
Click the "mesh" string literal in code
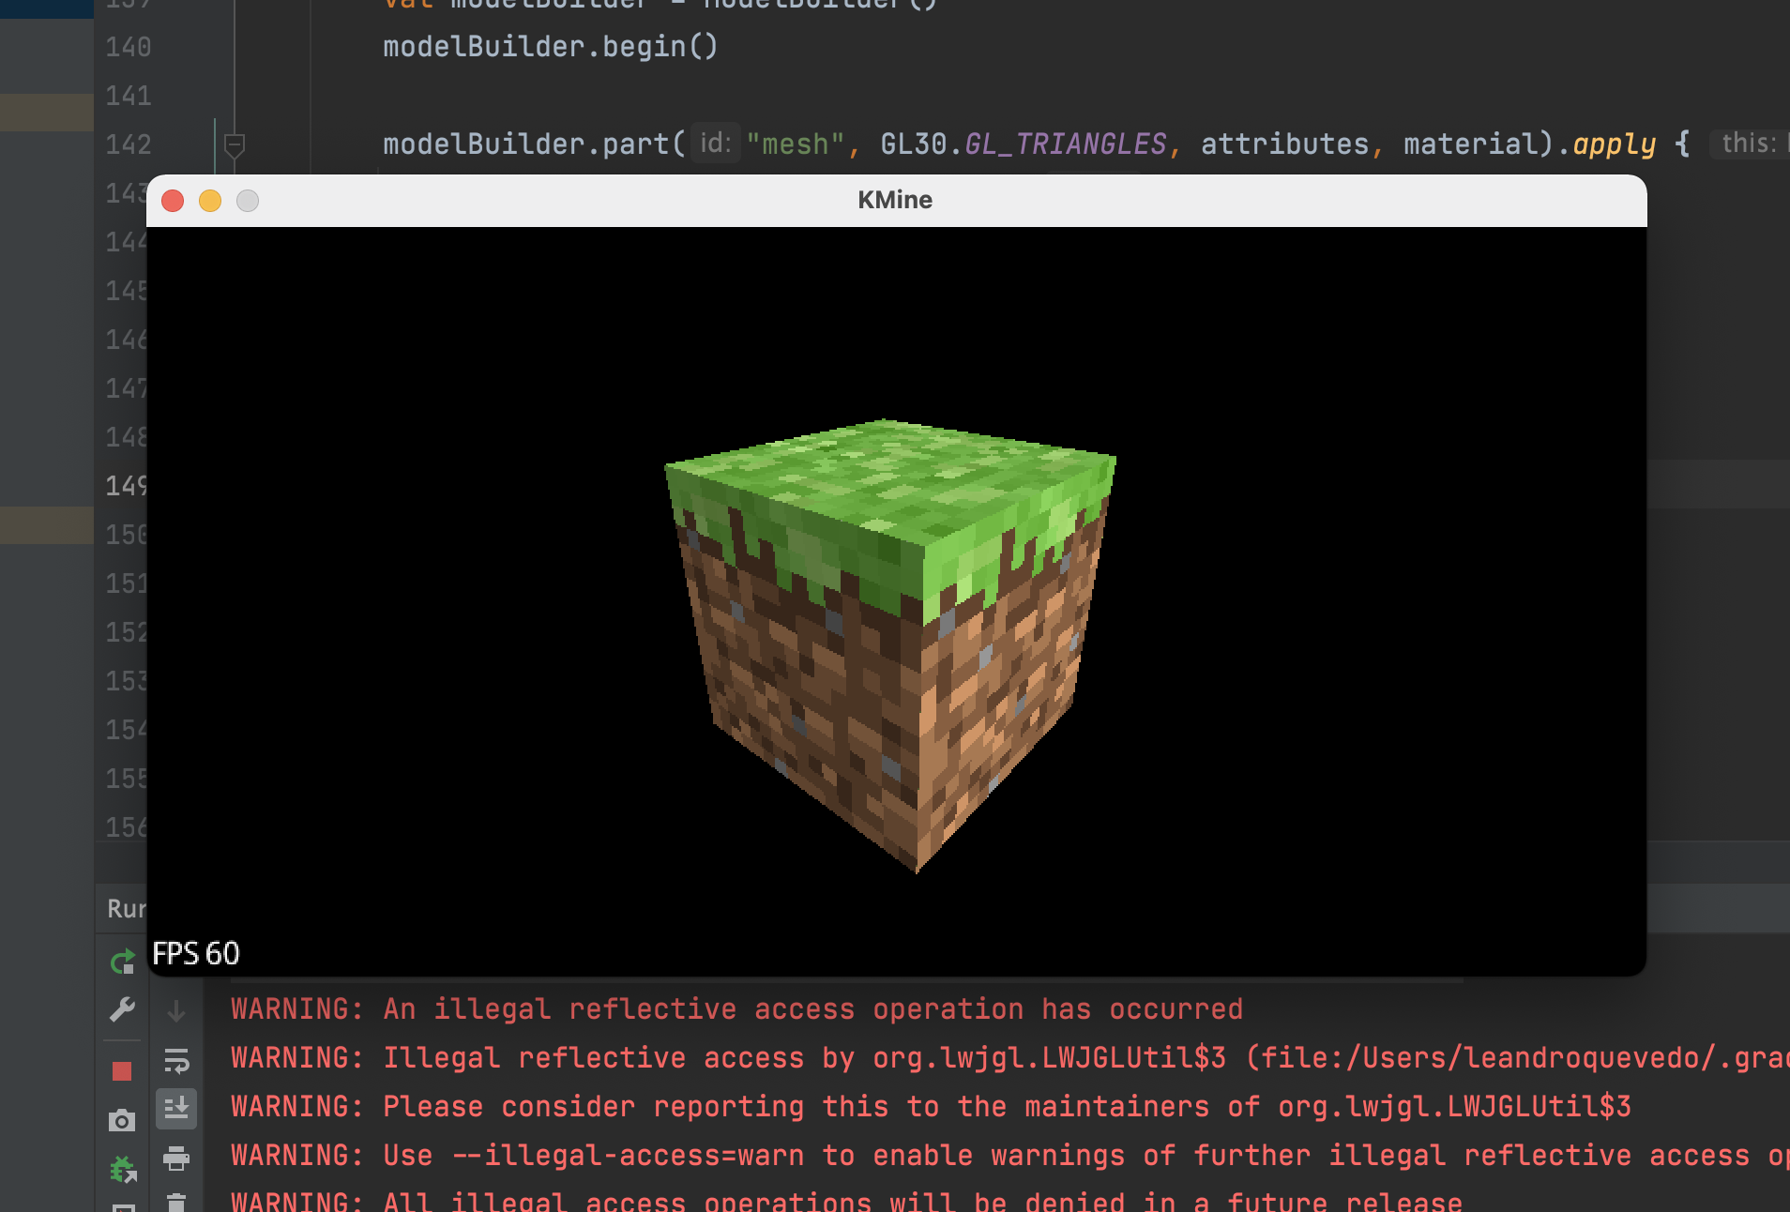point(796,144)
